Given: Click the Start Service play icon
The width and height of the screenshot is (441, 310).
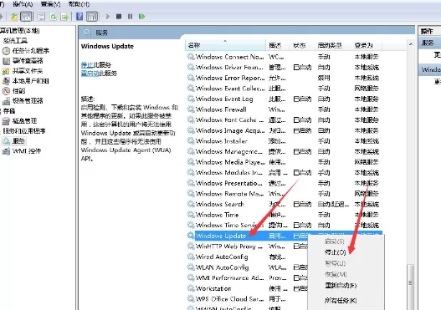Looking at the screenshot, I should (x=108, y=17).
